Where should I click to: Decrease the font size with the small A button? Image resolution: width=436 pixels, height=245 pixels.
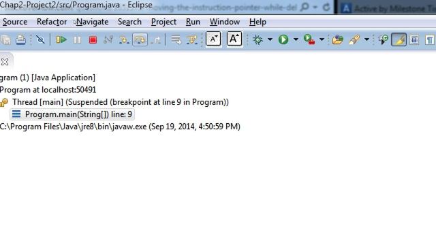click(213, 39)
